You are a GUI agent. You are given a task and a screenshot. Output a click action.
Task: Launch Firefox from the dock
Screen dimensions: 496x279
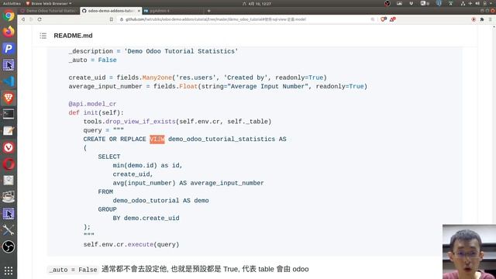pos(9,32)
